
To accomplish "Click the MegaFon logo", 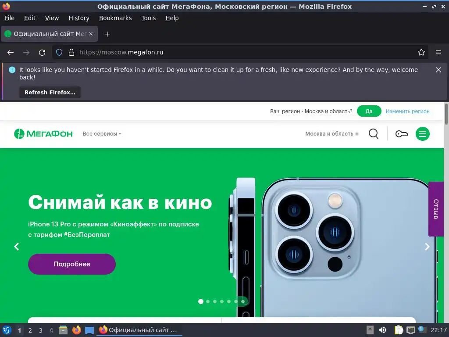I will coord(43,133).
